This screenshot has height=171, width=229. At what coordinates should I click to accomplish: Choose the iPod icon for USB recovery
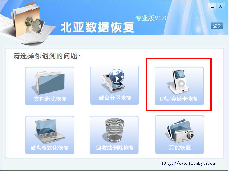click(x=178, y=82)
